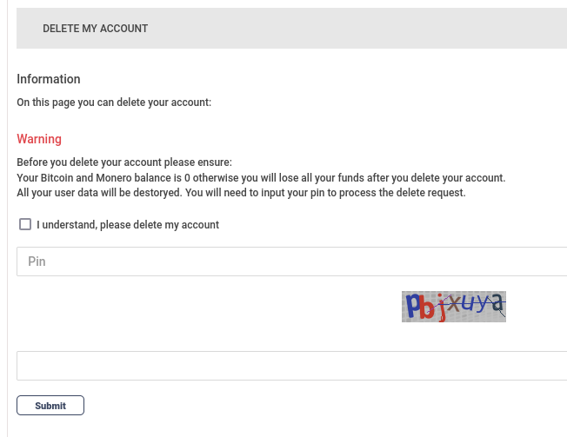Click the last letter 'a' in the captcha image

(x=497, y=303)
